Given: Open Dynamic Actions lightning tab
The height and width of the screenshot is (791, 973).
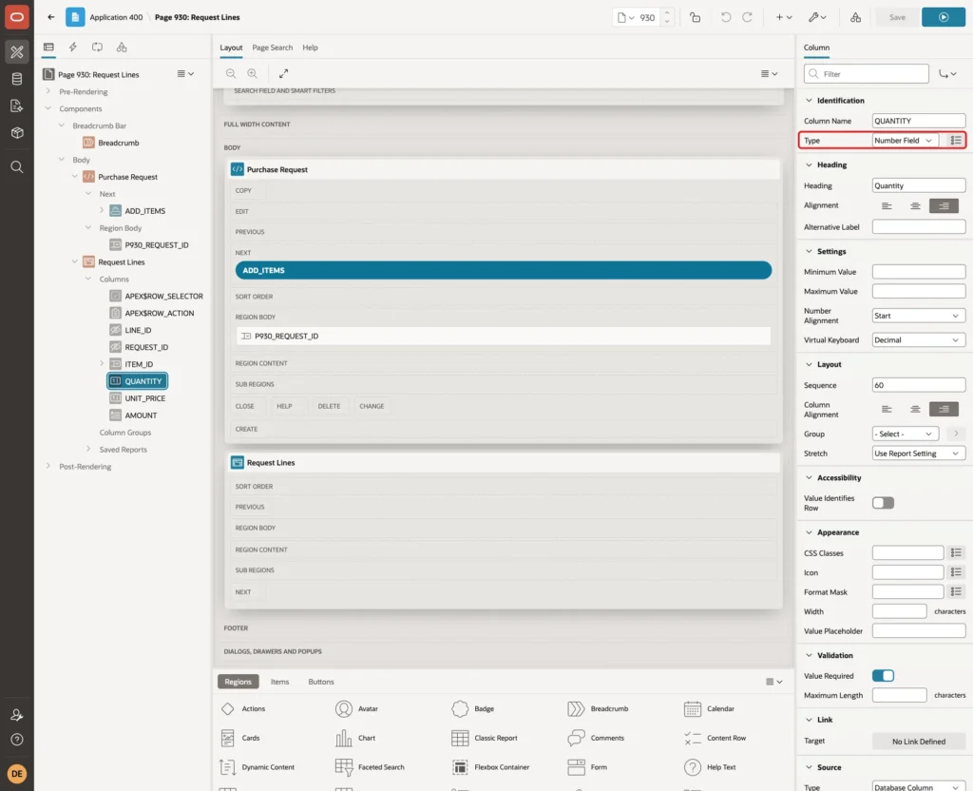Looking at the screenshot, I should (72, 48).
